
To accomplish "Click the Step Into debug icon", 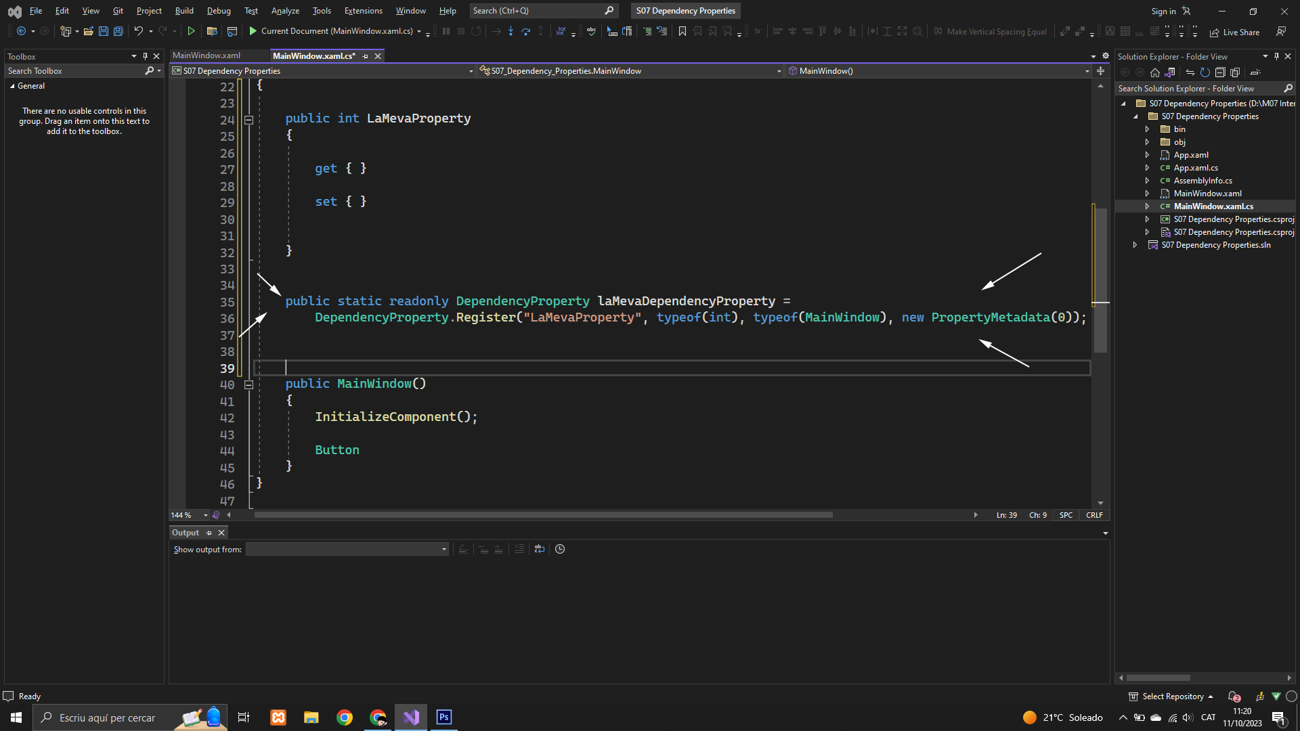I will (511, 31).
